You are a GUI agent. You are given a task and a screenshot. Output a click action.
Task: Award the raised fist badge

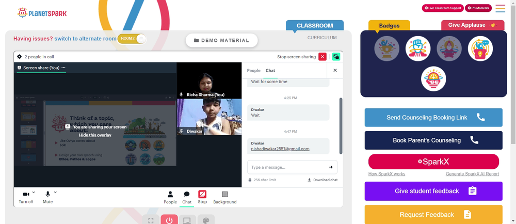point(418,49)
